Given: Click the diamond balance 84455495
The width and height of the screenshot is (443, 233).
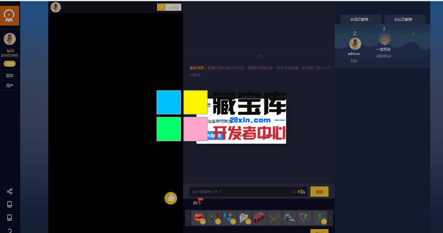Looking at the screenshot, I should pyautogui.click(x=10, y=55).
